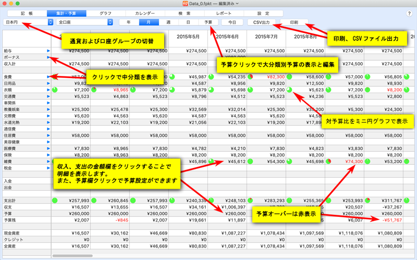Open help with the question mark button
Image resolution: width=417 pixels, height=260 pixels.
pos(409,14)
